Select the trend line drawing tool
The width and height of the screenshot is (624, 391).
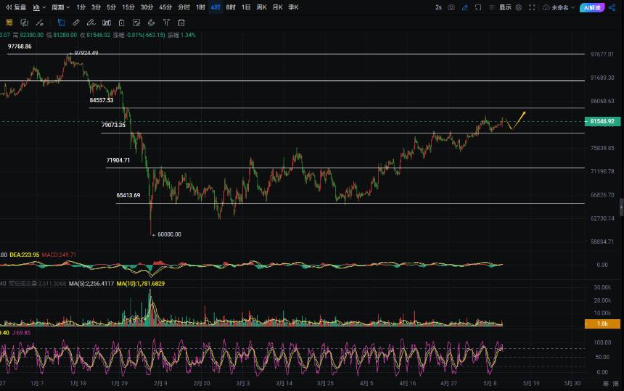[39, 22]
